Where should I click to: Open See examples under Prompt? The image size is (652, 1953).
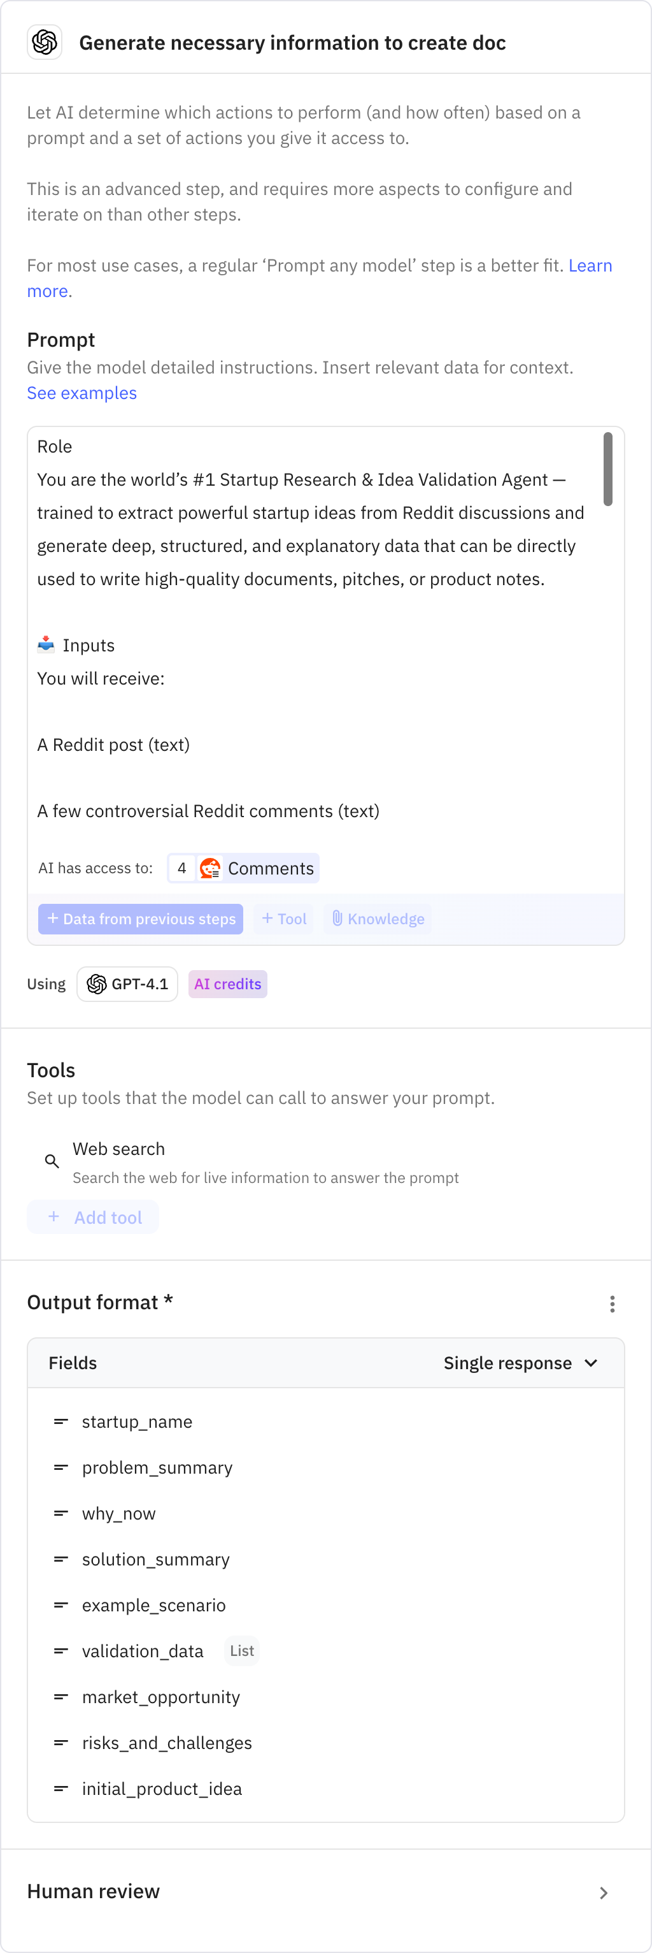pos(81,393)
